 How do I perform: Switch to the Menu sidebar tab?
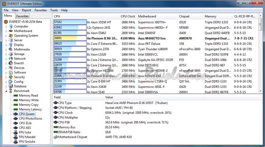[8, 16]
